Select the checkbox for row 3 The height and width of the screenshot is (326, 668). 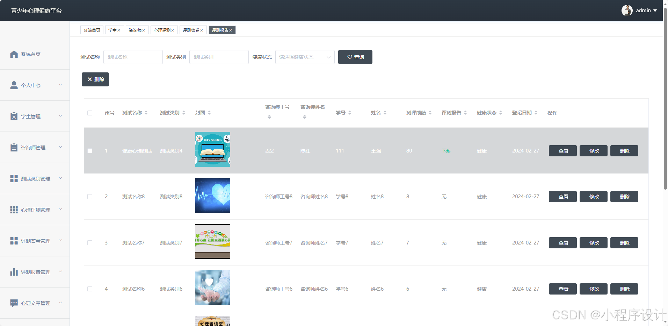point(90,243)
